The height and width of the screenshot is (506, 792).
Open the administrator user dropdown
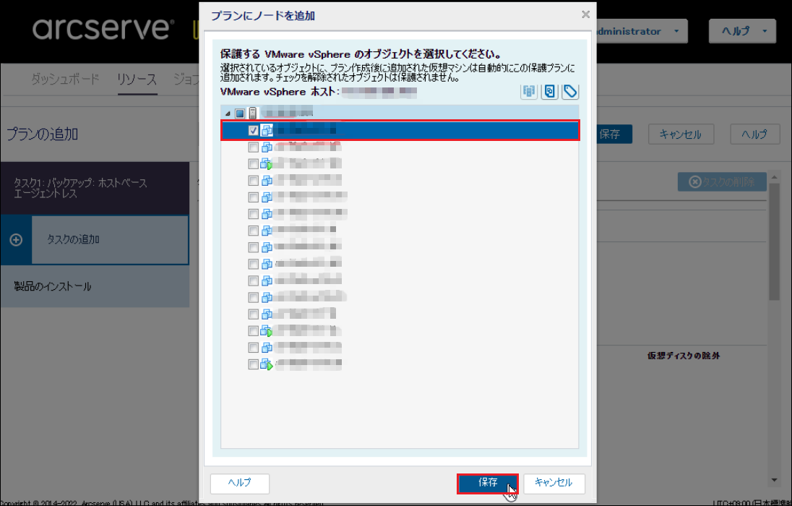coord(642,31)
